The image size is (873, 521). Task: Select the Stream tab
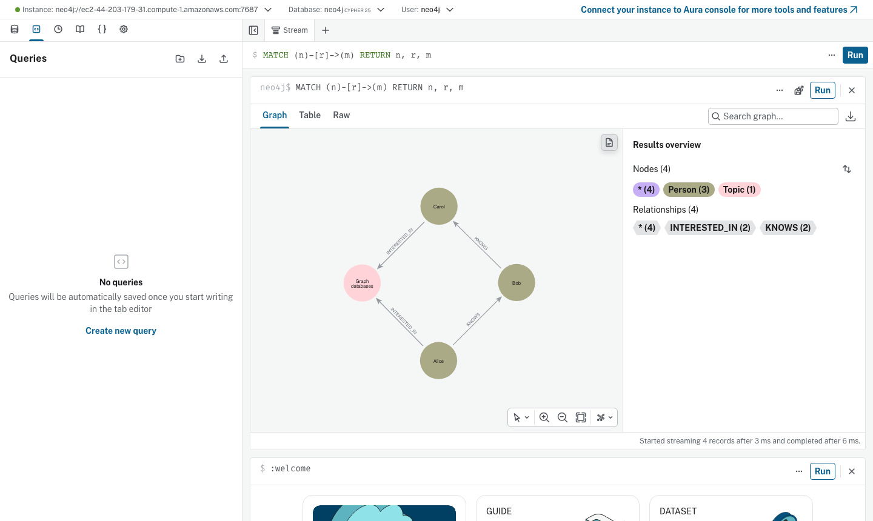(x=289, y=30)
